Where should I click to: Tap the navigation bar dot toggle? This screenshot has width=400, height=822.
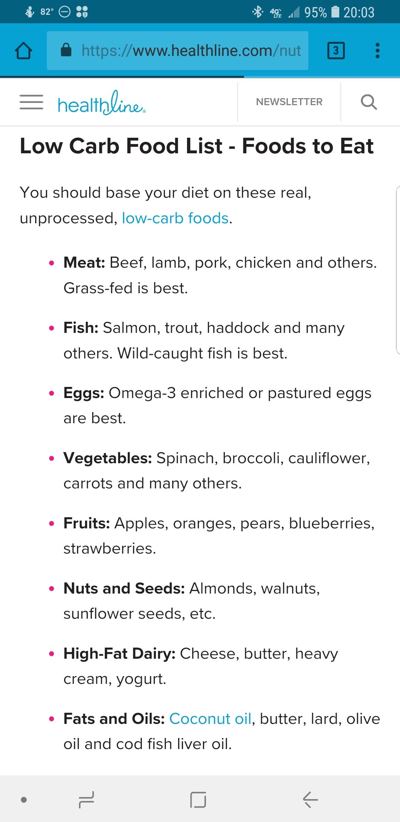point(24,800)
